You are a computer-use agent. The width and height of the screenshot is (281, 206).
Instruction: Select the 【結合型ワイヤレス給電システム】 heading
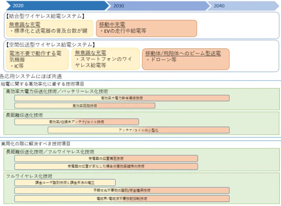(x=45, y=16)
